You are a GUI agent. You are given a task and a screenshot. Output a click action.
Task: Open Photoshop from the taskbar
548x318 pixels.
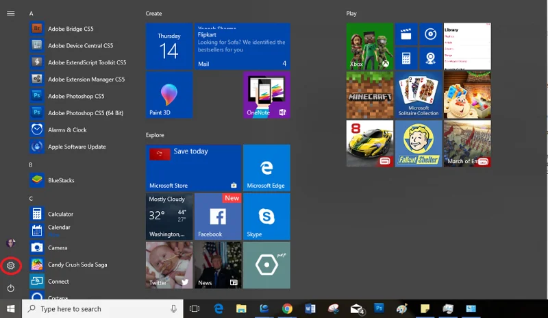pos(379,308)
